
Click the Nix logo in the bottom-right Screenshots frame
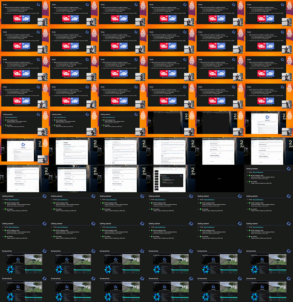[288, 279]
